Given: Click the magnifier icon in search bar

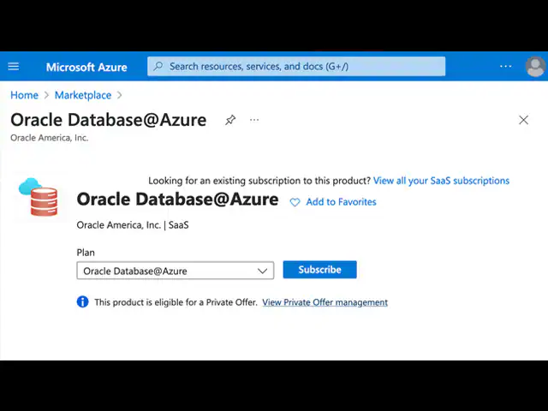Looking at the screenshot, I should [x=158, y=67].
